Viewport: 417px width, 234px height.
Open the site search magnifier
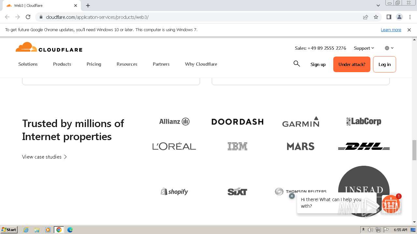[x=296, y=64]
